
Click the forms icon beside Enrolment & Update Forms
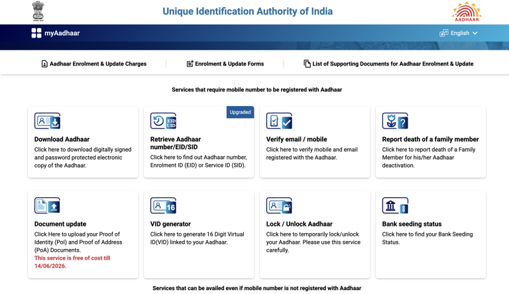click(190, 64)
